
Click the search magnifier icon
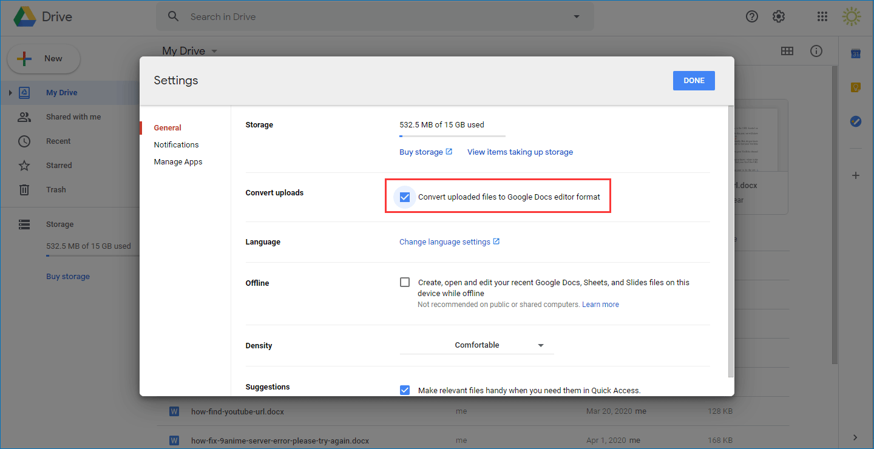(174, 16)
